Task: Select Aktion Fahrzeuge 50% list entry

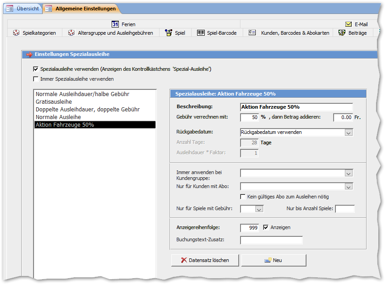Action: 95,124
